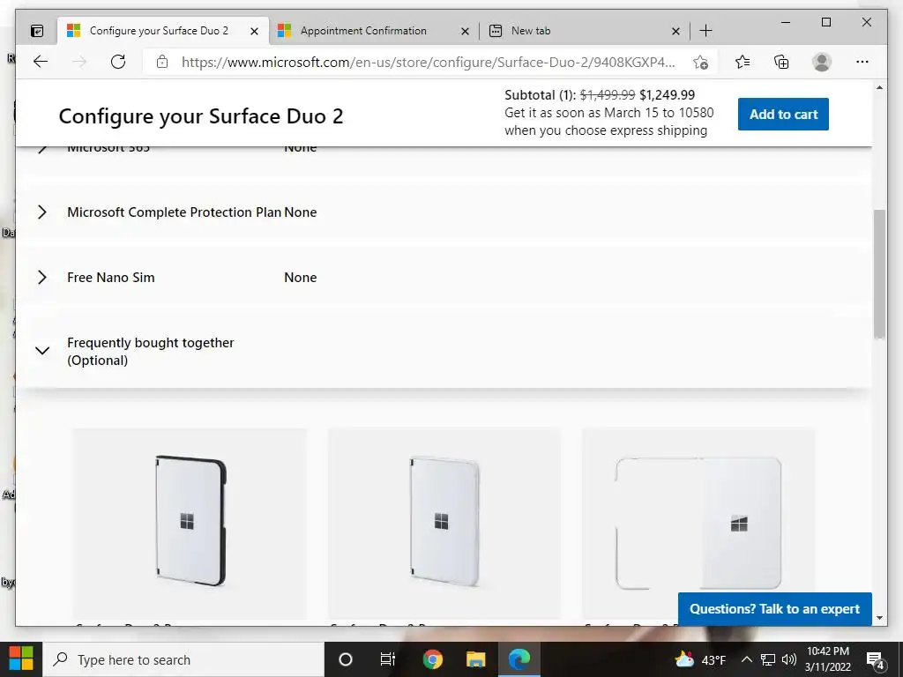Open the network status tray icon
This screenshot has height=677, width=903.
pos(768,659)
